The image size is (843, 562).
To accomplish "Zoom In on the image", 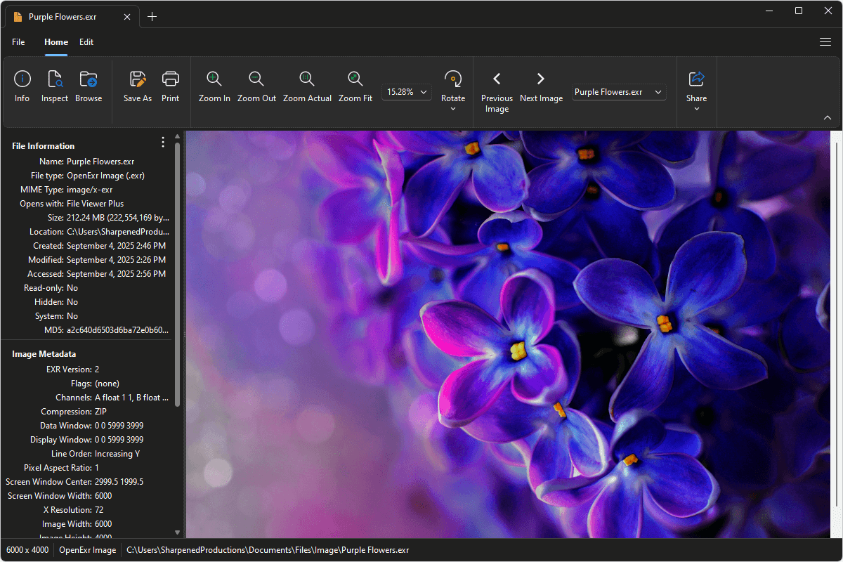I will tap(214, 79).
